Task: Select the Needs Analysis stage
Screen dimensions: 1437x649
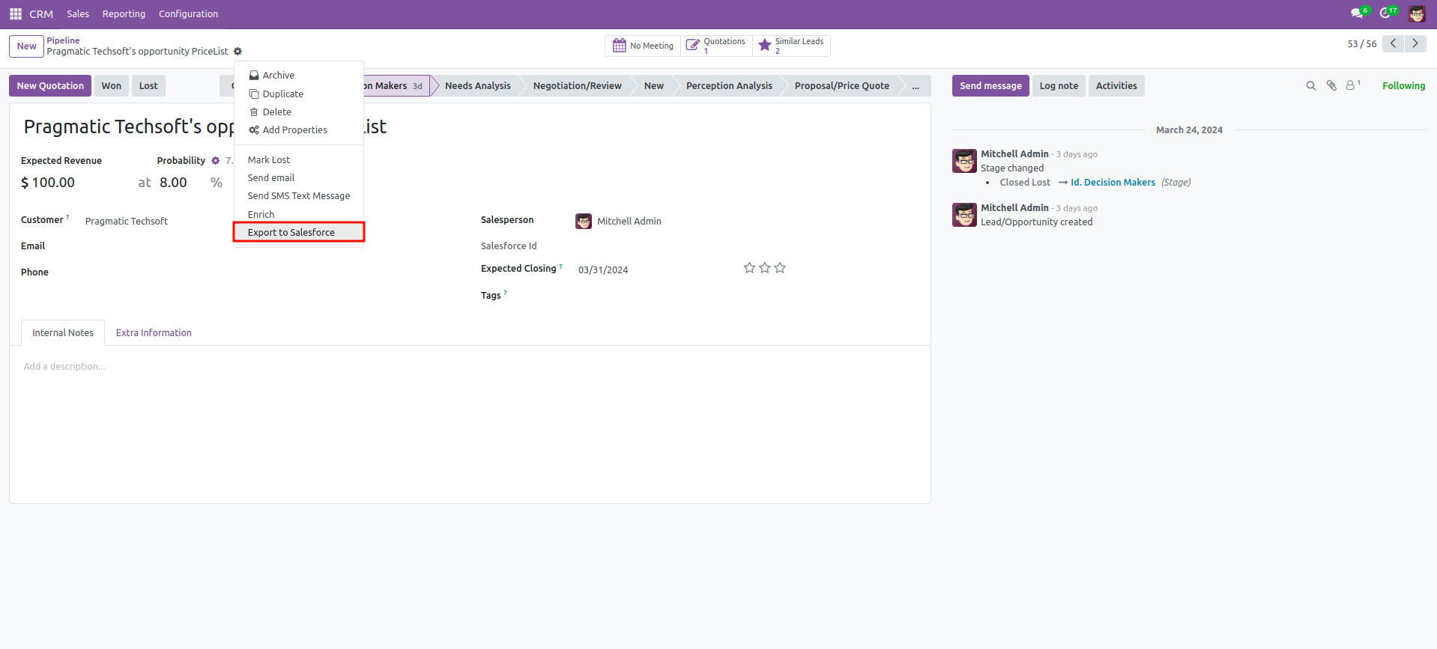Action: 477,86
